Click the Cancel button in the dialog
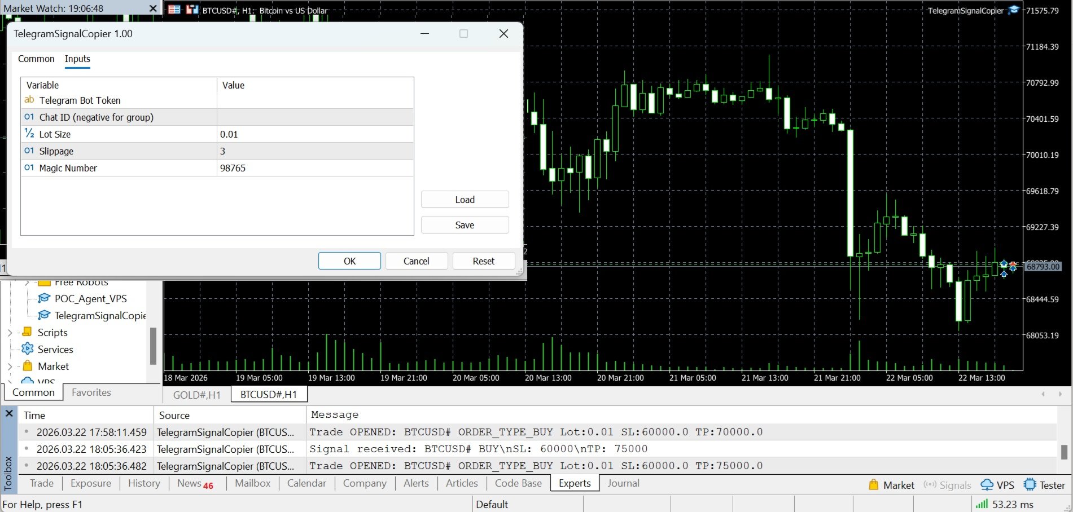1073x512 pixels. coord(417,261)
